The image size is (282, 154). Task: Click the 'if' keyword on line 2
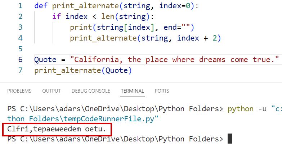(57, 17)
